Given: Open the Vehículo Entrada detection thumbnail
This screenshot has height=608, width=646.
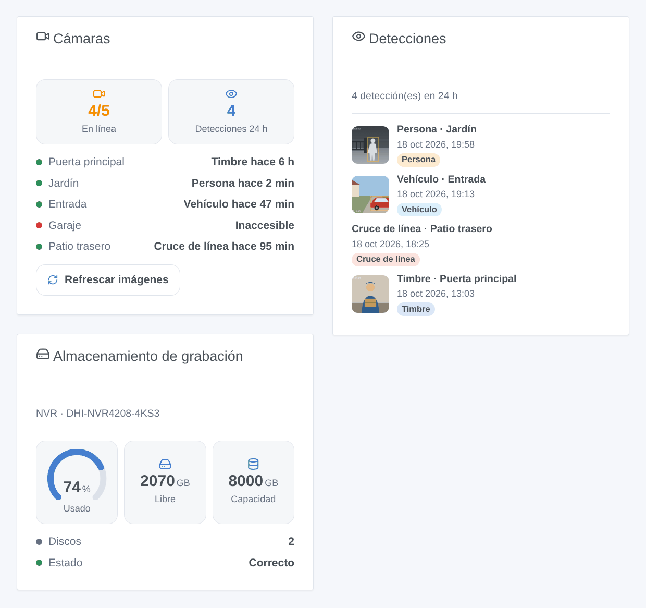Looking at the screenshot, I should (370, 194).
